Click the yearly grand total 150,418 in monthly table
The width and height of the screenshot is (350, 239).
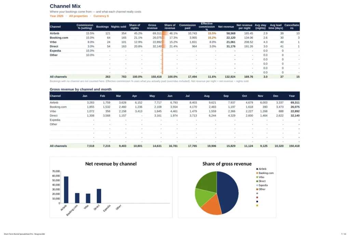click(294, 146)
